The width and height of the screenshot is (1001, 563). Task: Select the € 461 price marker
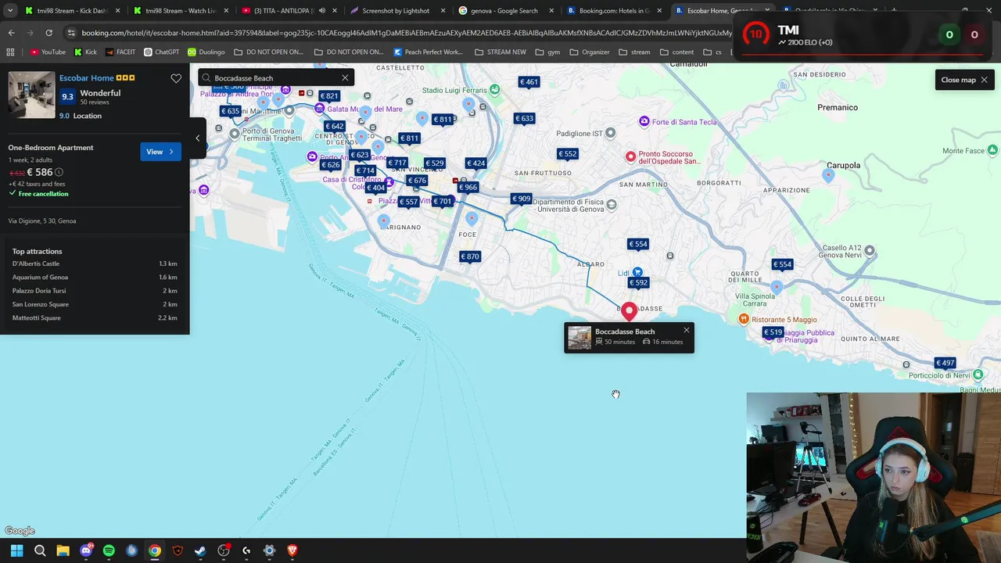click(x=529, y=81)
